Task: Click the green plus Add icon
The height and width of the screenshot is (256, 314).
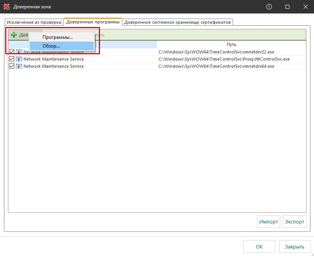Action: 14,35
